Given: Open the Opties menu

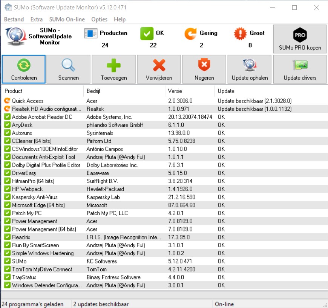Looking at the screenshot, I should click(99, 19).
